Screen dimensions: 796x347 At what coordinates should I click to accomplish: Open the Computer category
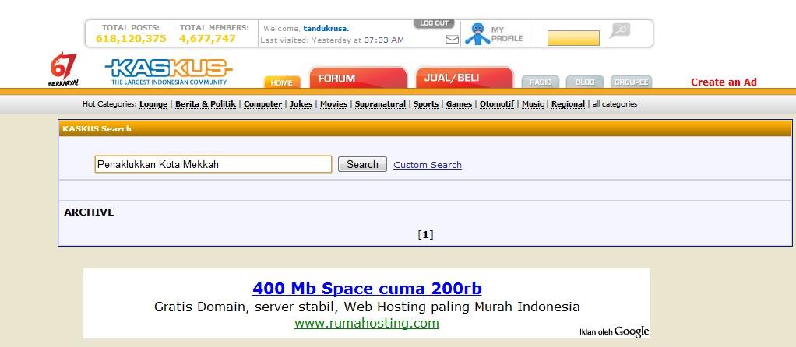coord(263,104)
